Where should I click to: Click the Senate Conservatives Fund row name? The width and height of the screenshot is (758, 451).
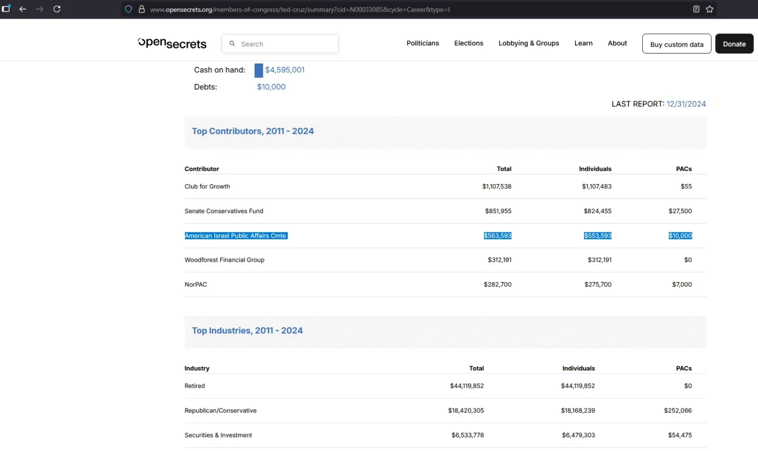pyautogui.click(x=224, y=211)
